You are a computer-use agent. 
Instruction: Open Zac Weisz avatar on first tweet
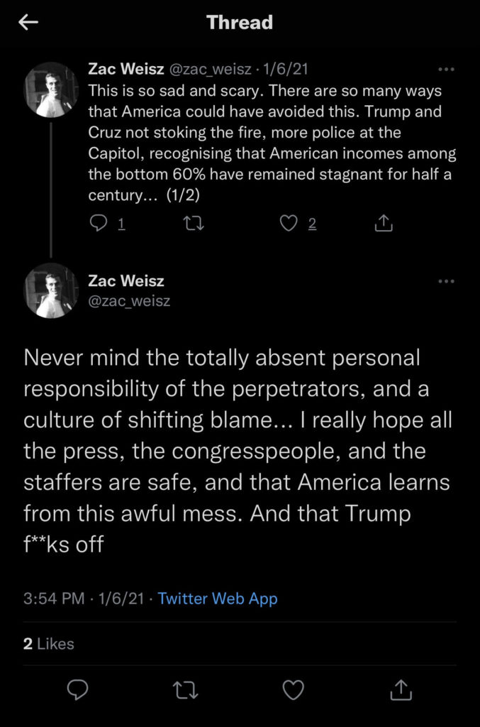pos(52,89)
